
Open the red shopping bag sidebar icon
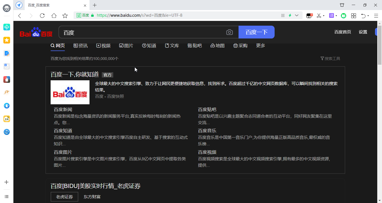point(7,79)
